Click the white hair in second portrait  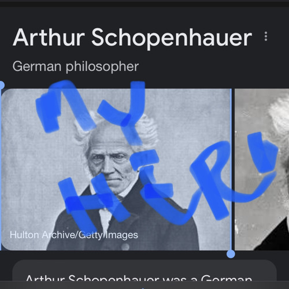coord(279,116)
